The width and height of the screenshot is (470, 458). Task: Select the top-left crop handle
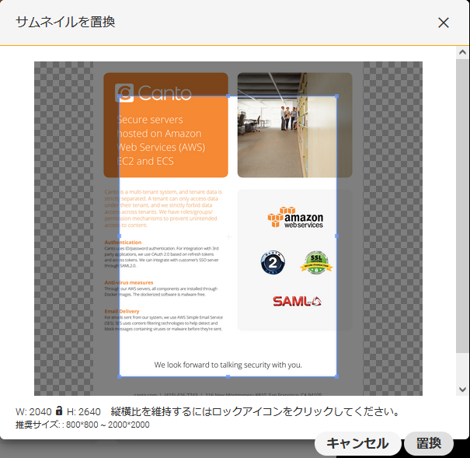coord(120,96)
